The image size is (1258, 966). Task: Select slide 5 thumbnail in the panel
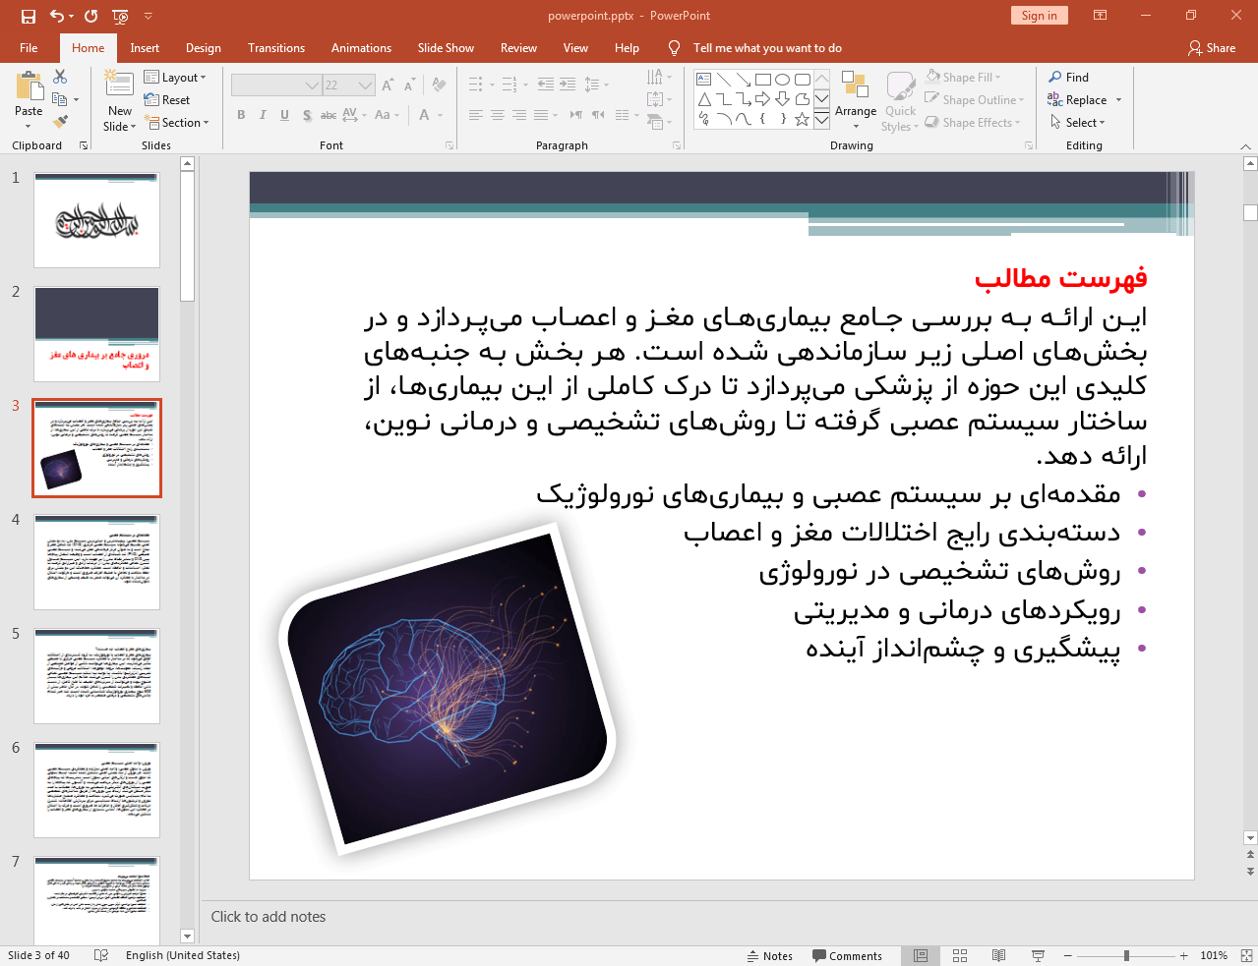click(x=96, y=675)
